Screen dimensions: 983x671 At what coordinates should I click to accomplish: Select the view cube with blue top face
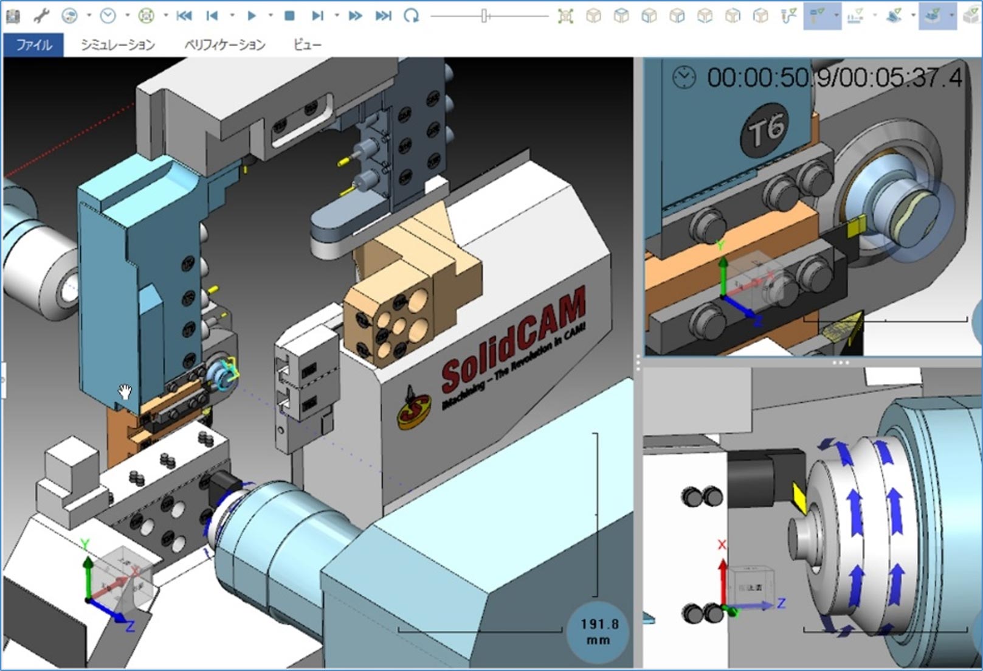coord(621,16)
